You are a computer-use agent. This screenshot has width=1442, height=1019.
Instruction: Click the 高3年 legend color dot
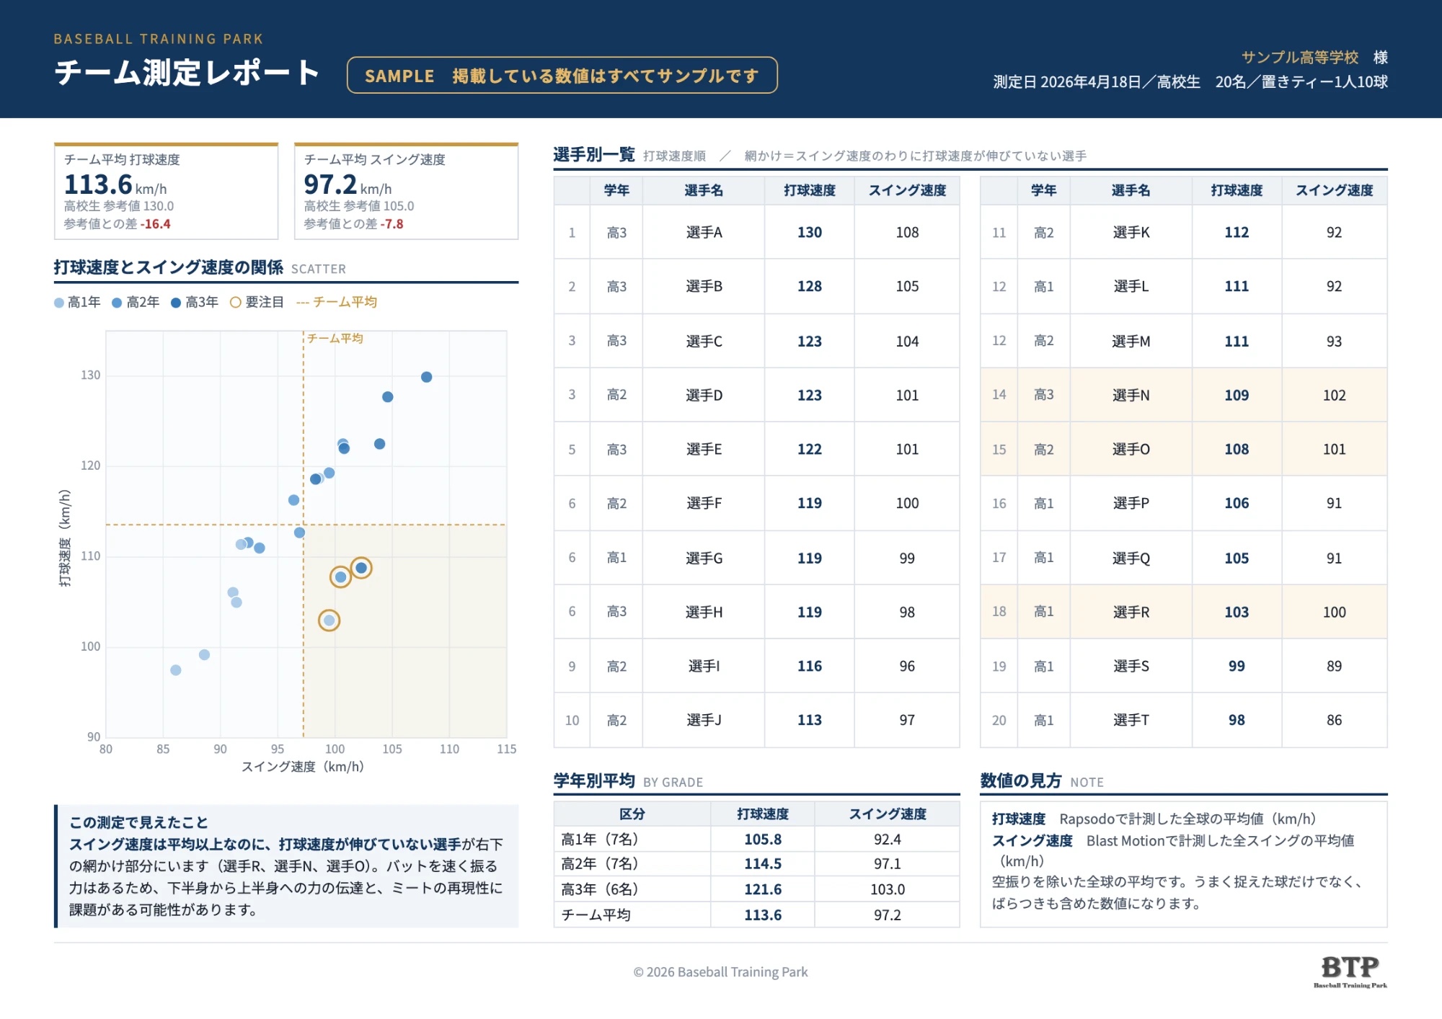coord(176,303)
